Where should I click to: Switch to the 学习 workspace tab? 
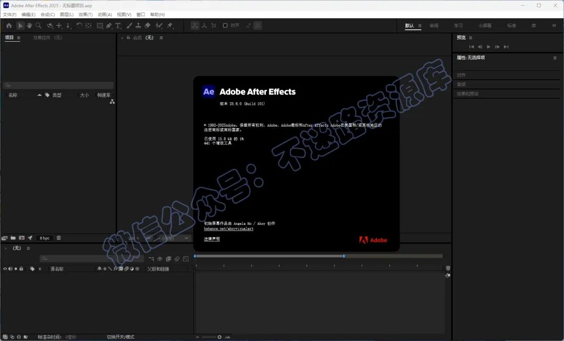click(459, 26)
